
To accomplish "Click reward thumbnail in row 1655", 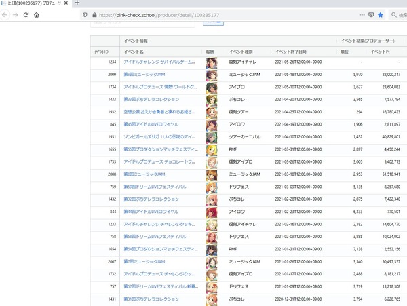I will pyautogui.click(x=212, y=150).
